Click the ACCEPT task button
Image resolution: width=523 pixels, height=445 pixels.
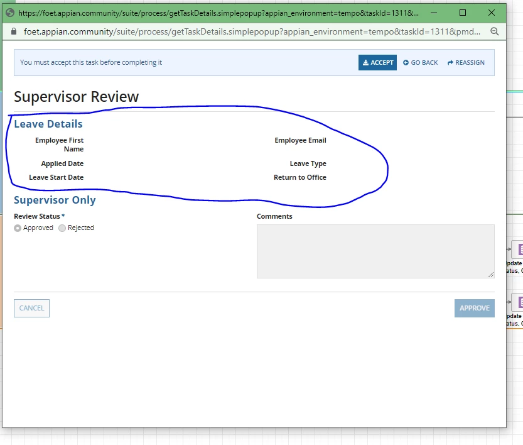point(377,62)
